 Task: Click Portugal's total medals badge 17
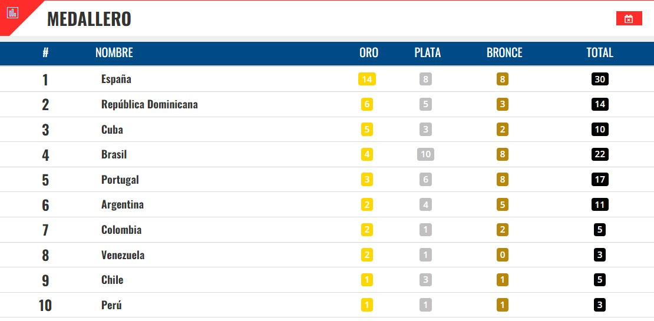click(600, 179)
